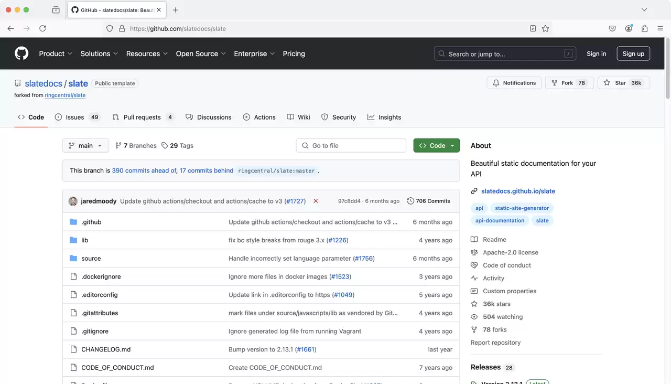Open the .github folder
Image resolution: width=671 pixels, height=384 pixels.
(91, 222)
